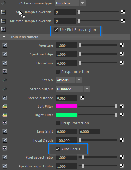Image resolution: width=131 pixels, height=170 pixels.
Task: Collapse the Thin lens camera section
Action: coord(4,37)
